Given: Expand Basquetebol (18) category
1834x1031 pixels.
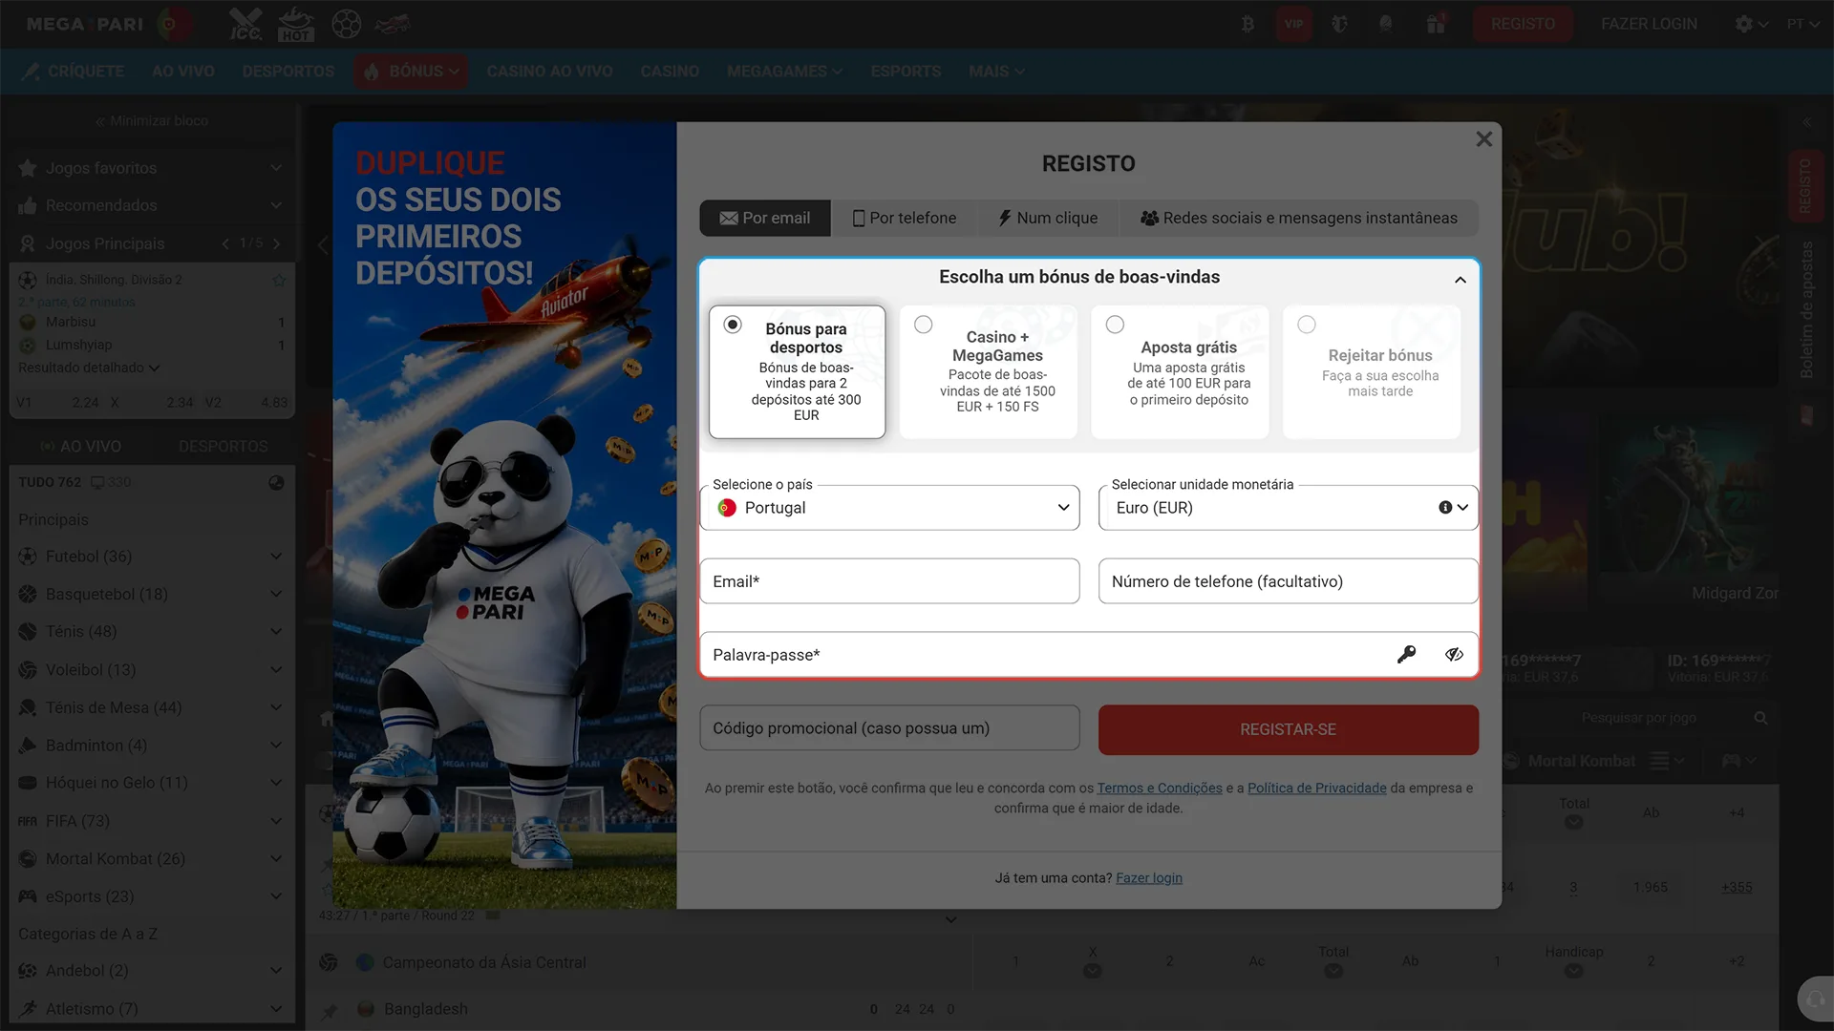Looking at the screenshot, I should 151,594.
